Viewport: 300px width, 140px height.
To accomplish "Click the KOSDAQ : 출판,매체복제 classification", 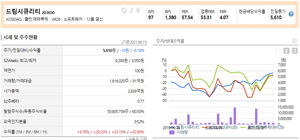I will point(27,19).
